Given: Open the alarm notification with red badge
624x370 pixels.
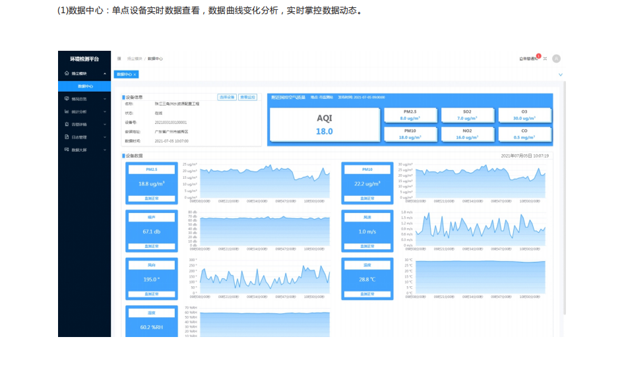Looking at the screenshot, I should pos(530,58).
